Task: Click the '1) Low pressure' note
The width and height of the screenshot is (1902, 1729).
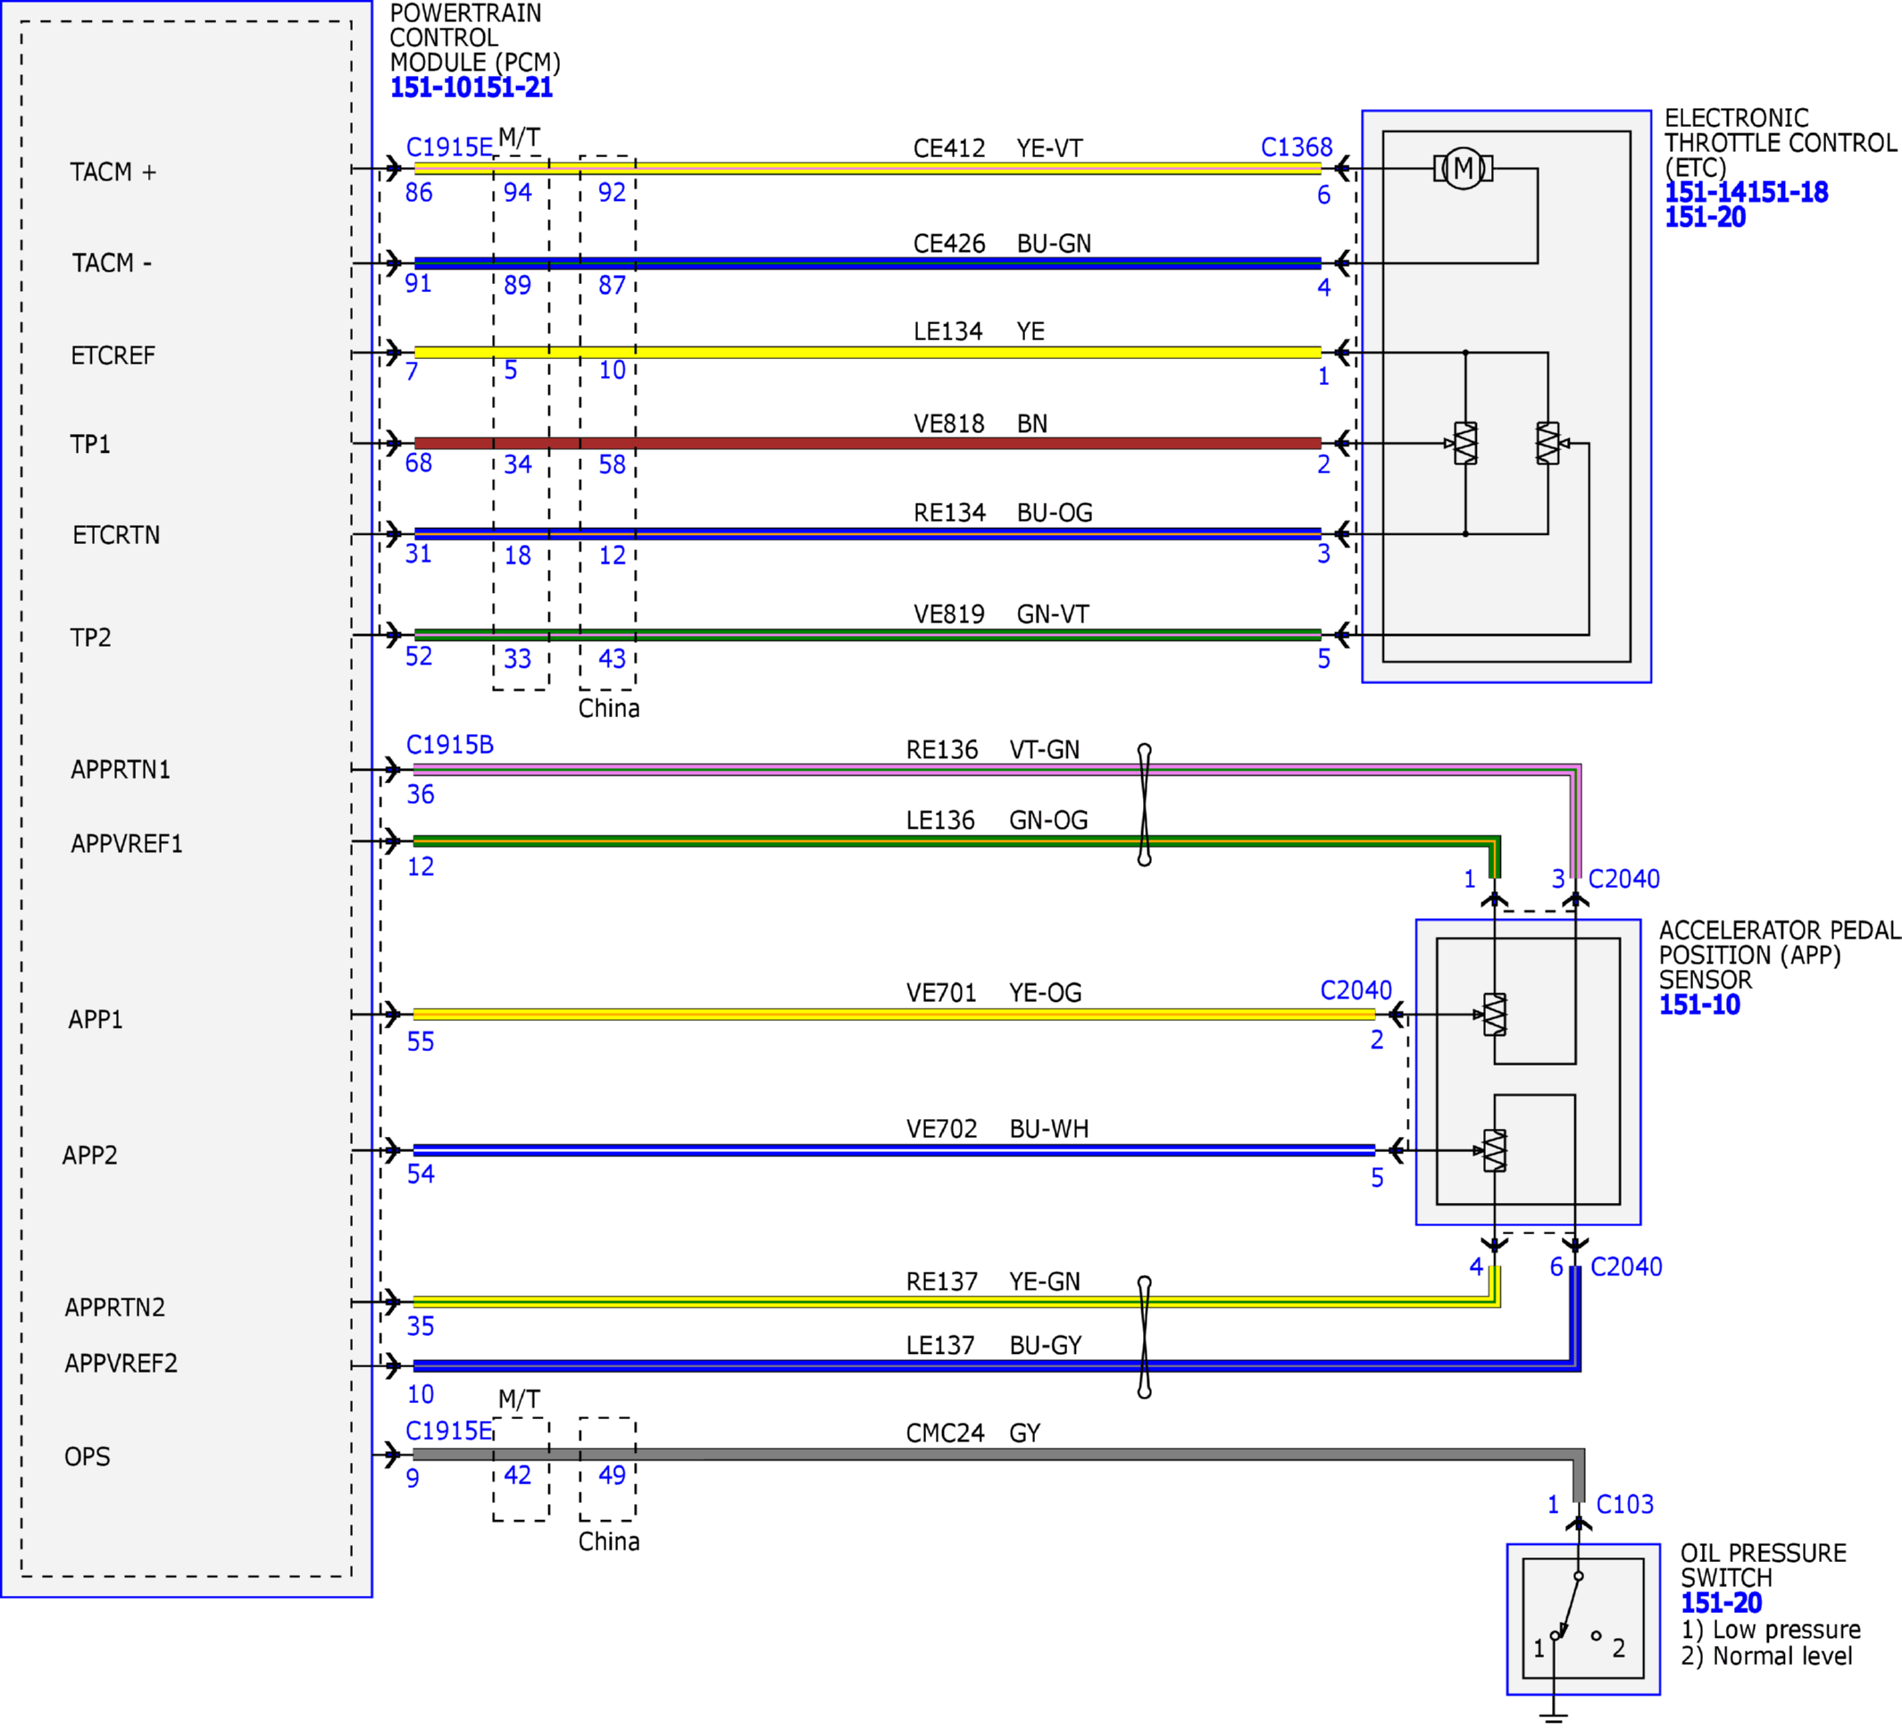Action: [1770, 1630]
